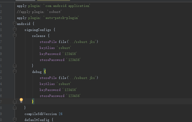Click the release keyword
Viewport: 192px width, 122px height.
pyautogui.click(x=39, y=36)
